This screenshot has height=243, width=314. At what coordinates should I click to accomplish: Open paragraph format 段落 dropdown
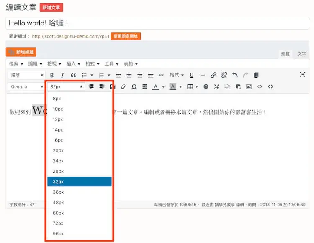27,75
